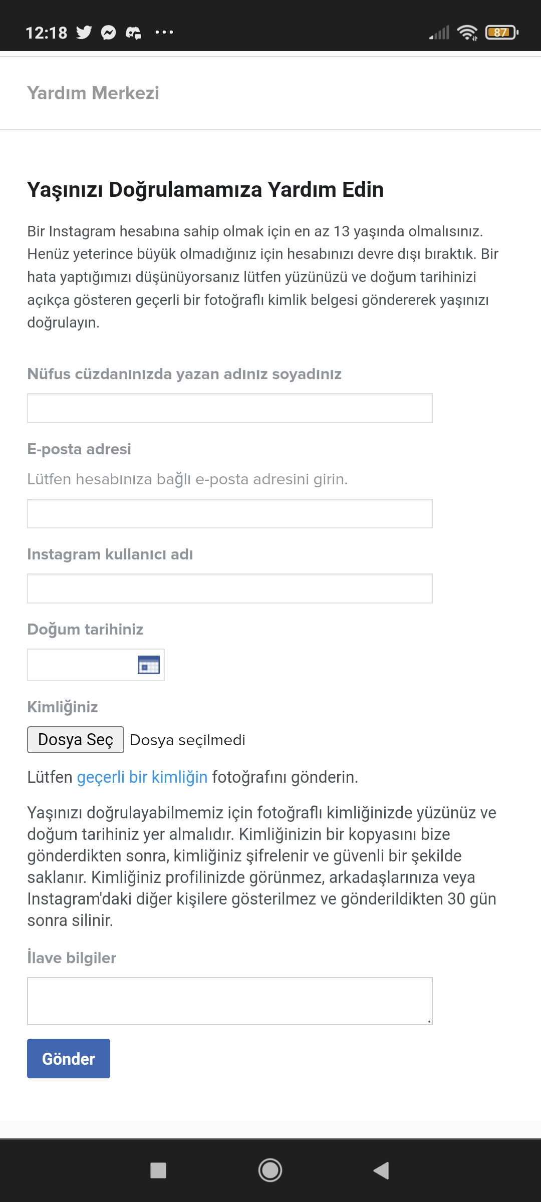The height and width of the screenshot is (1202, 541).
Task: Tap the Wi-Fi status icon
Action: coord(467,33)
